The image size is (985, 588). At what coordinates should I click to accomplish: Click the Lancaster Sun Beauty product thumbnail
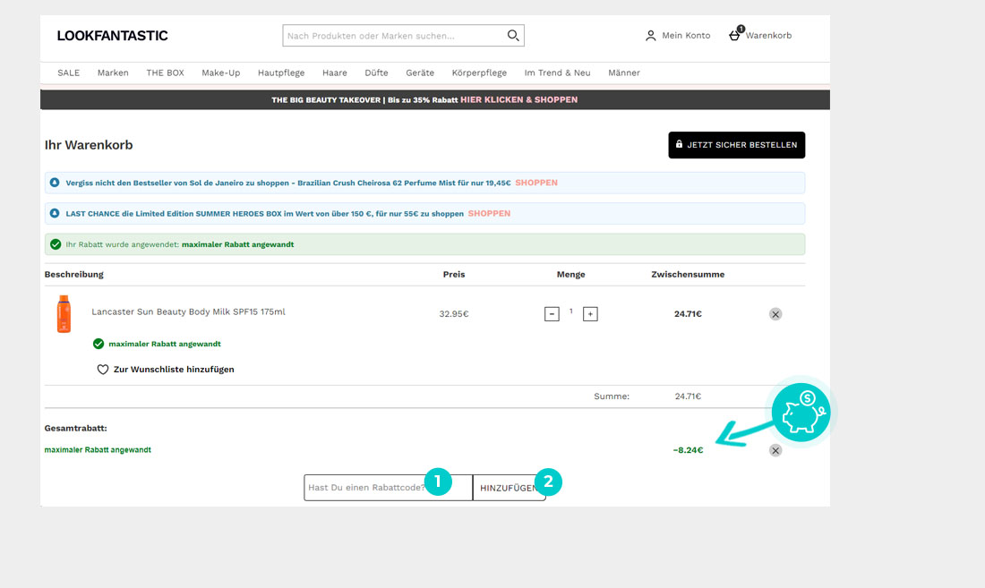(x=64, y=314)
